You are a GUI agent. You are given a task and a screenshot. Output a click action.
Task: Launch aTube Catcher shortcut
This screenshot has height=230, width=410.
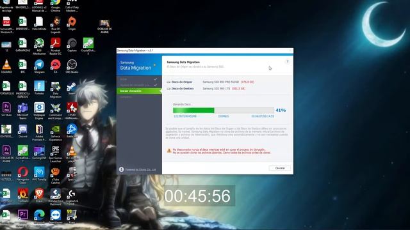coord(56,176)
